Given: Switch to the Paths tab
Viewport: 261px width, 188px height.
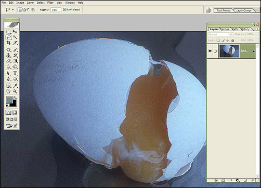Looking at the screenshot, I should [236, 29].
